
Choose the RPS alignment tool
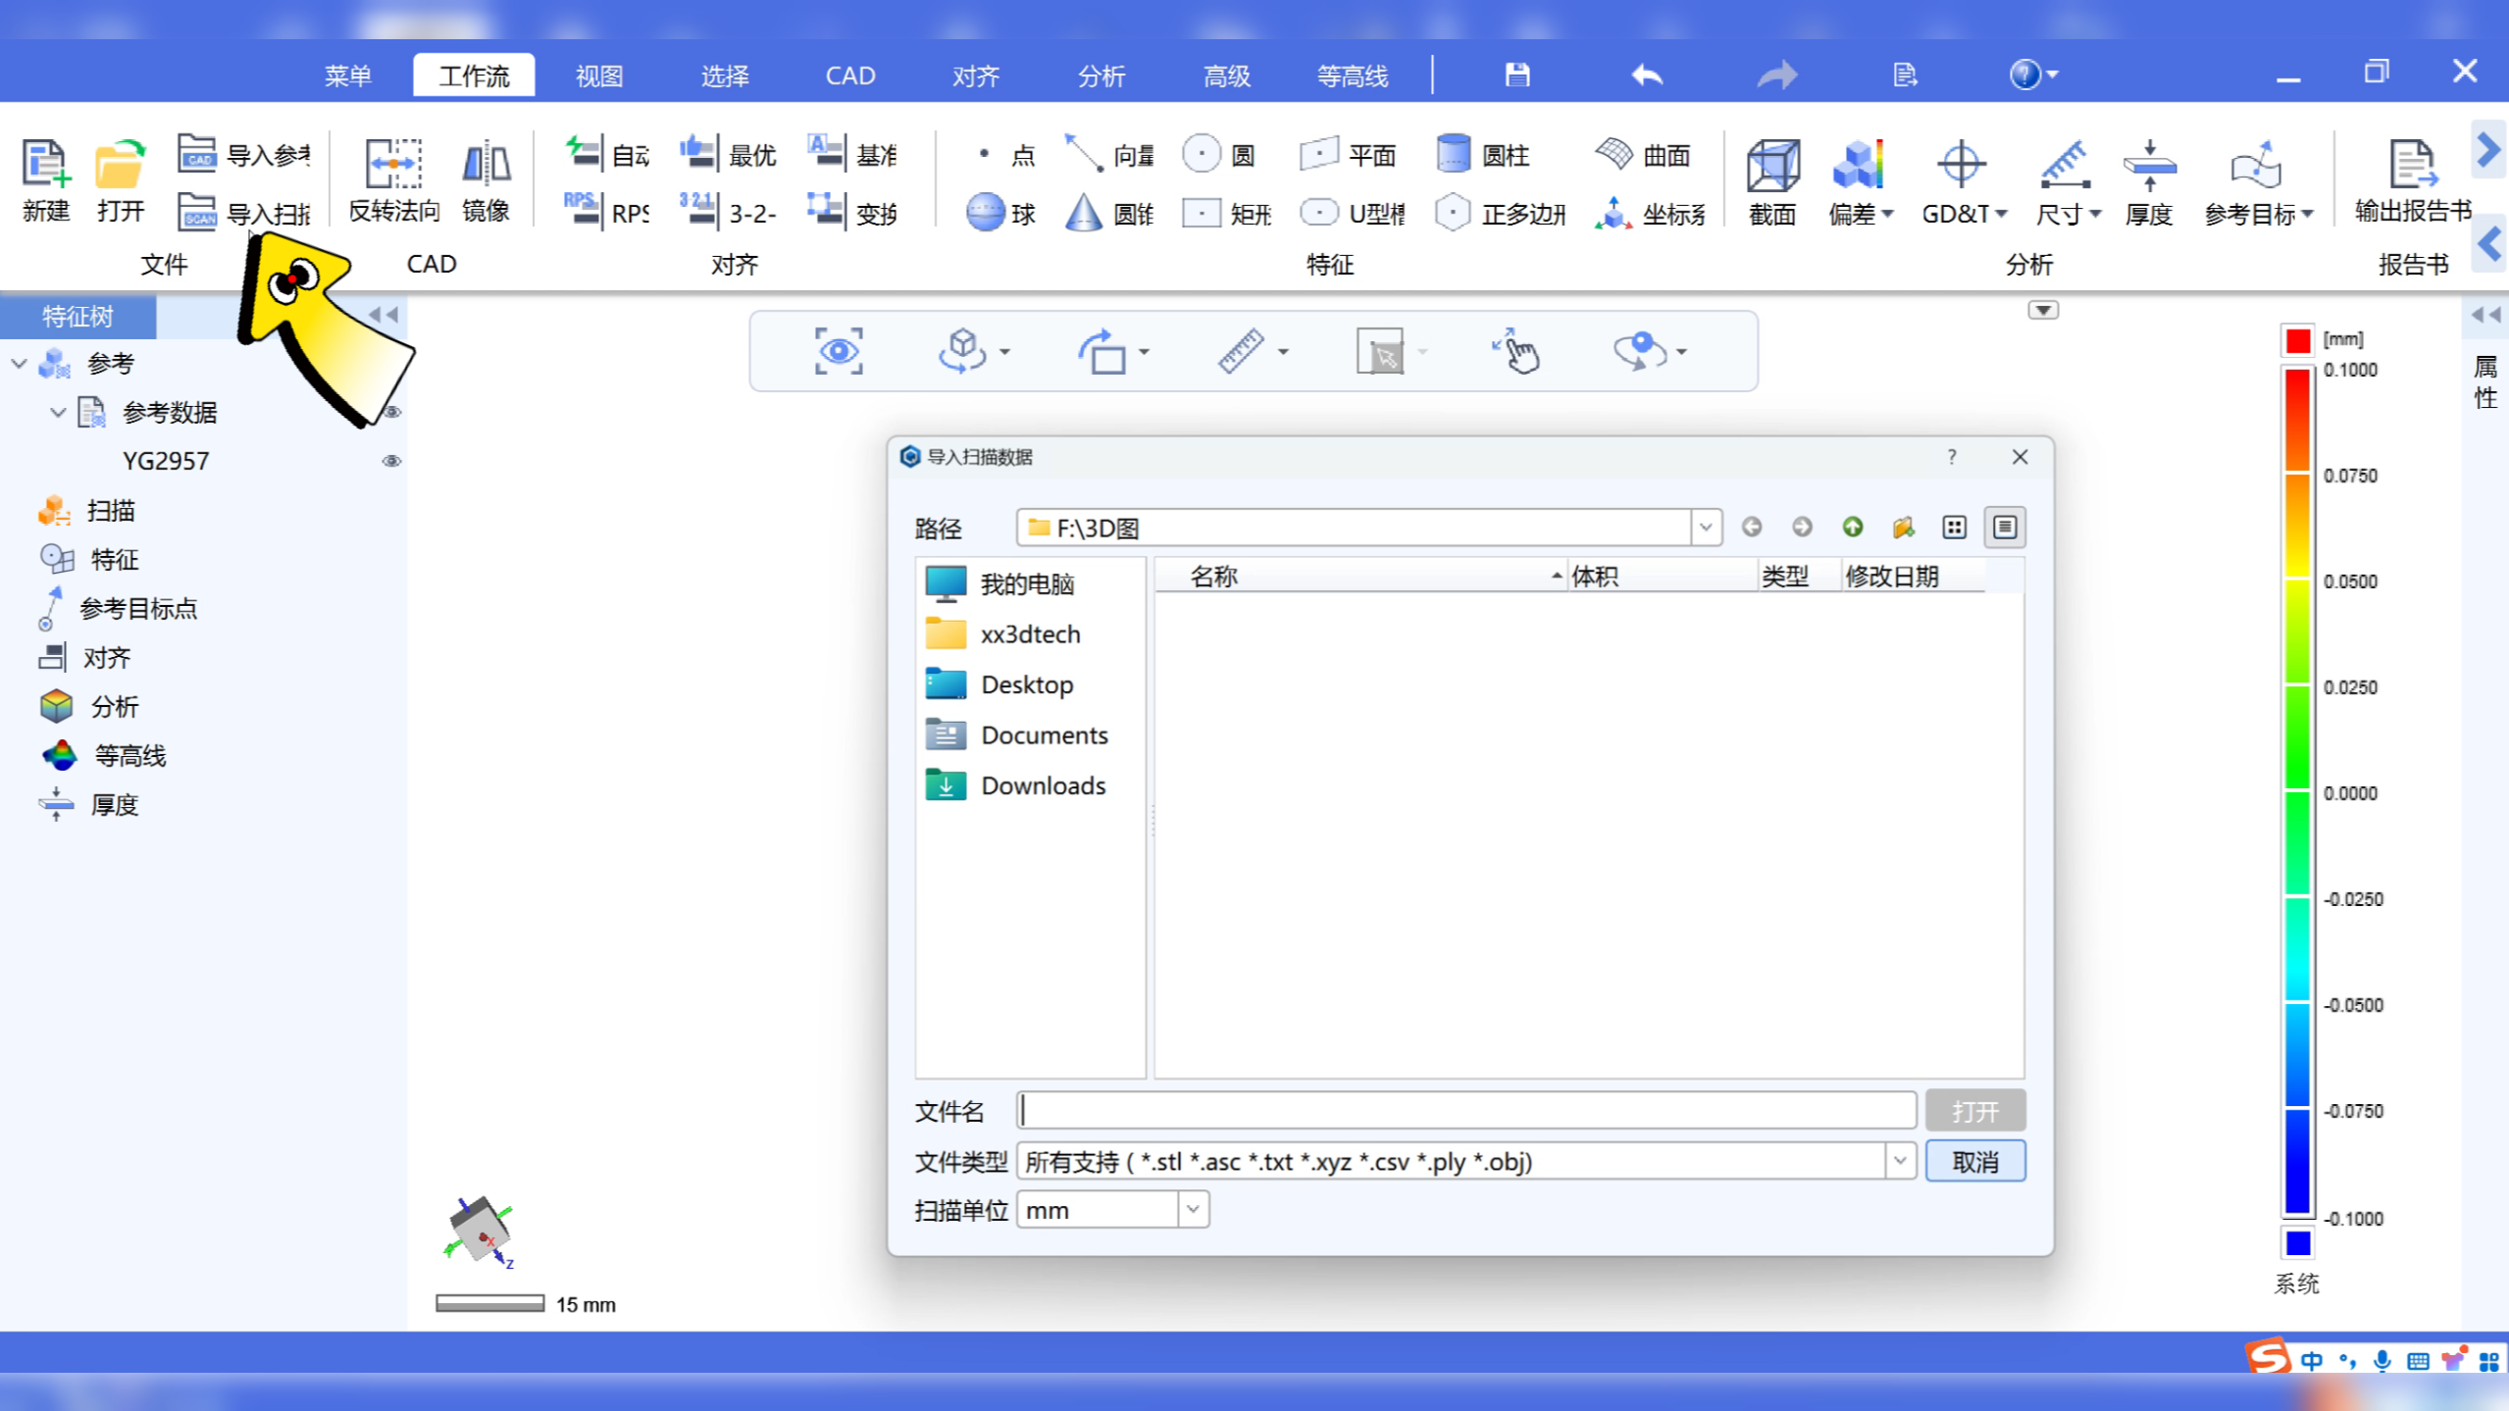[606, 212]
